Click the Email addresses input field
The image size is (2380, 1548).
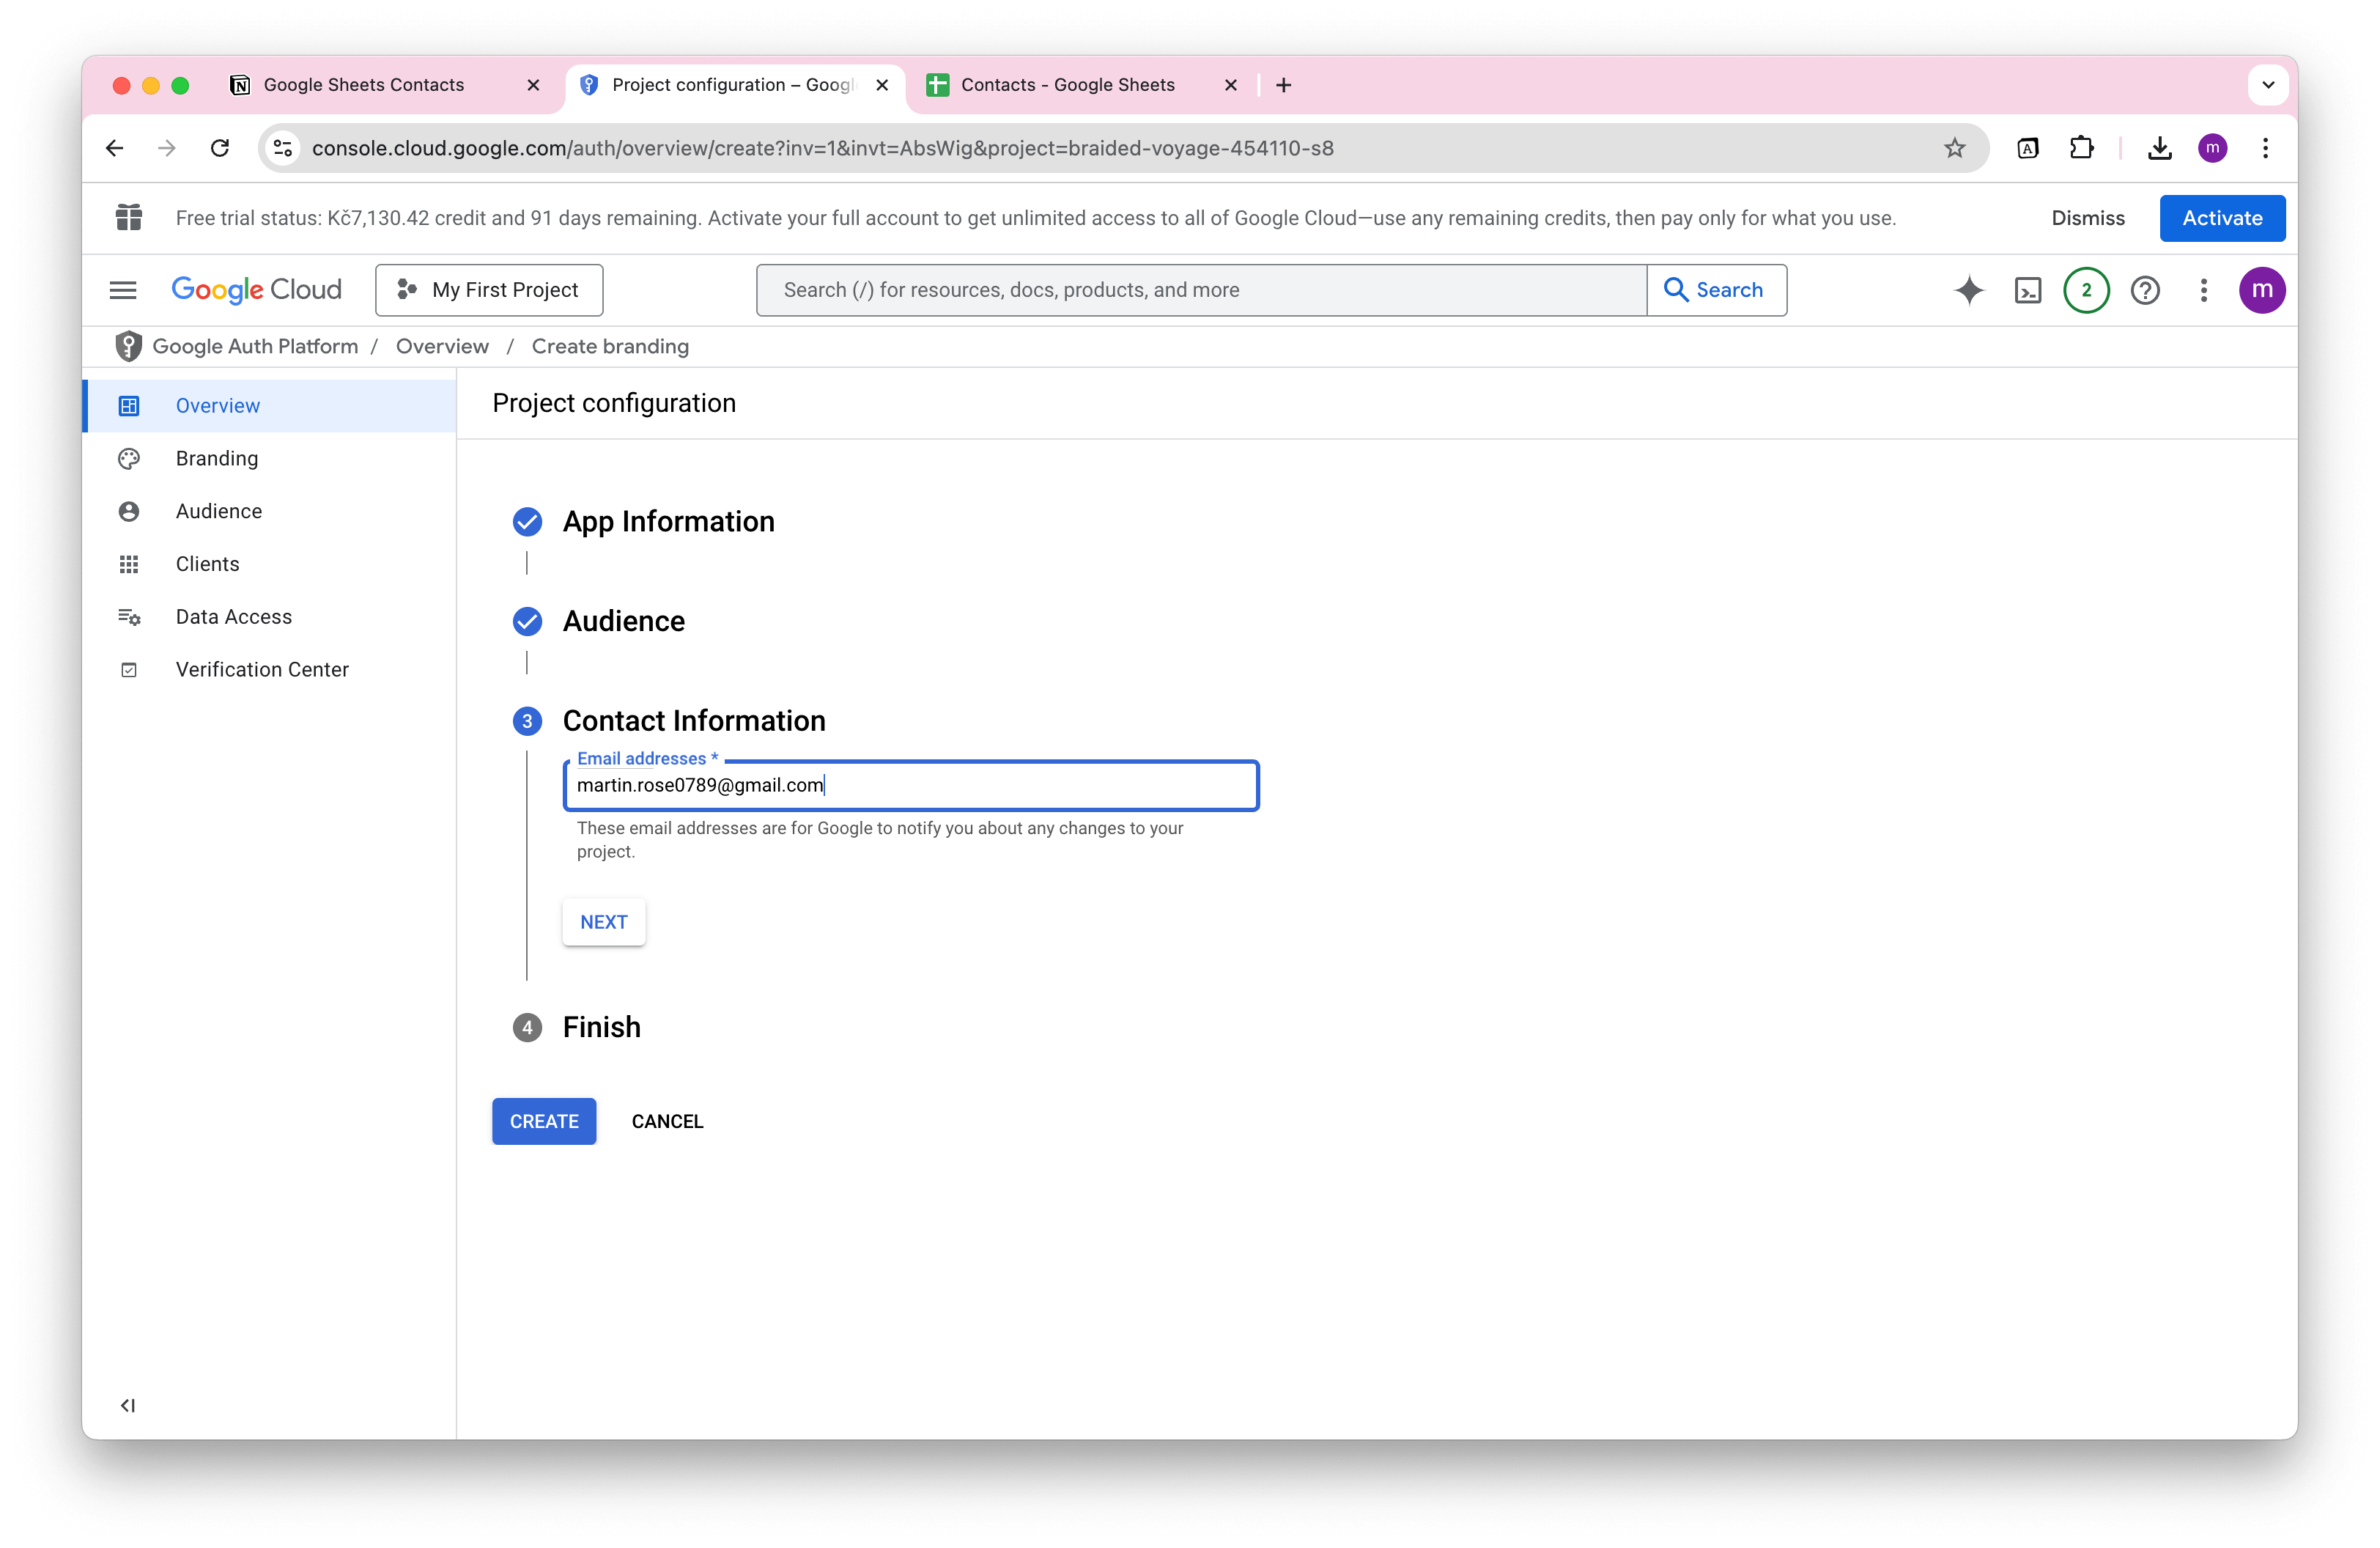click(x=910, y=786)
